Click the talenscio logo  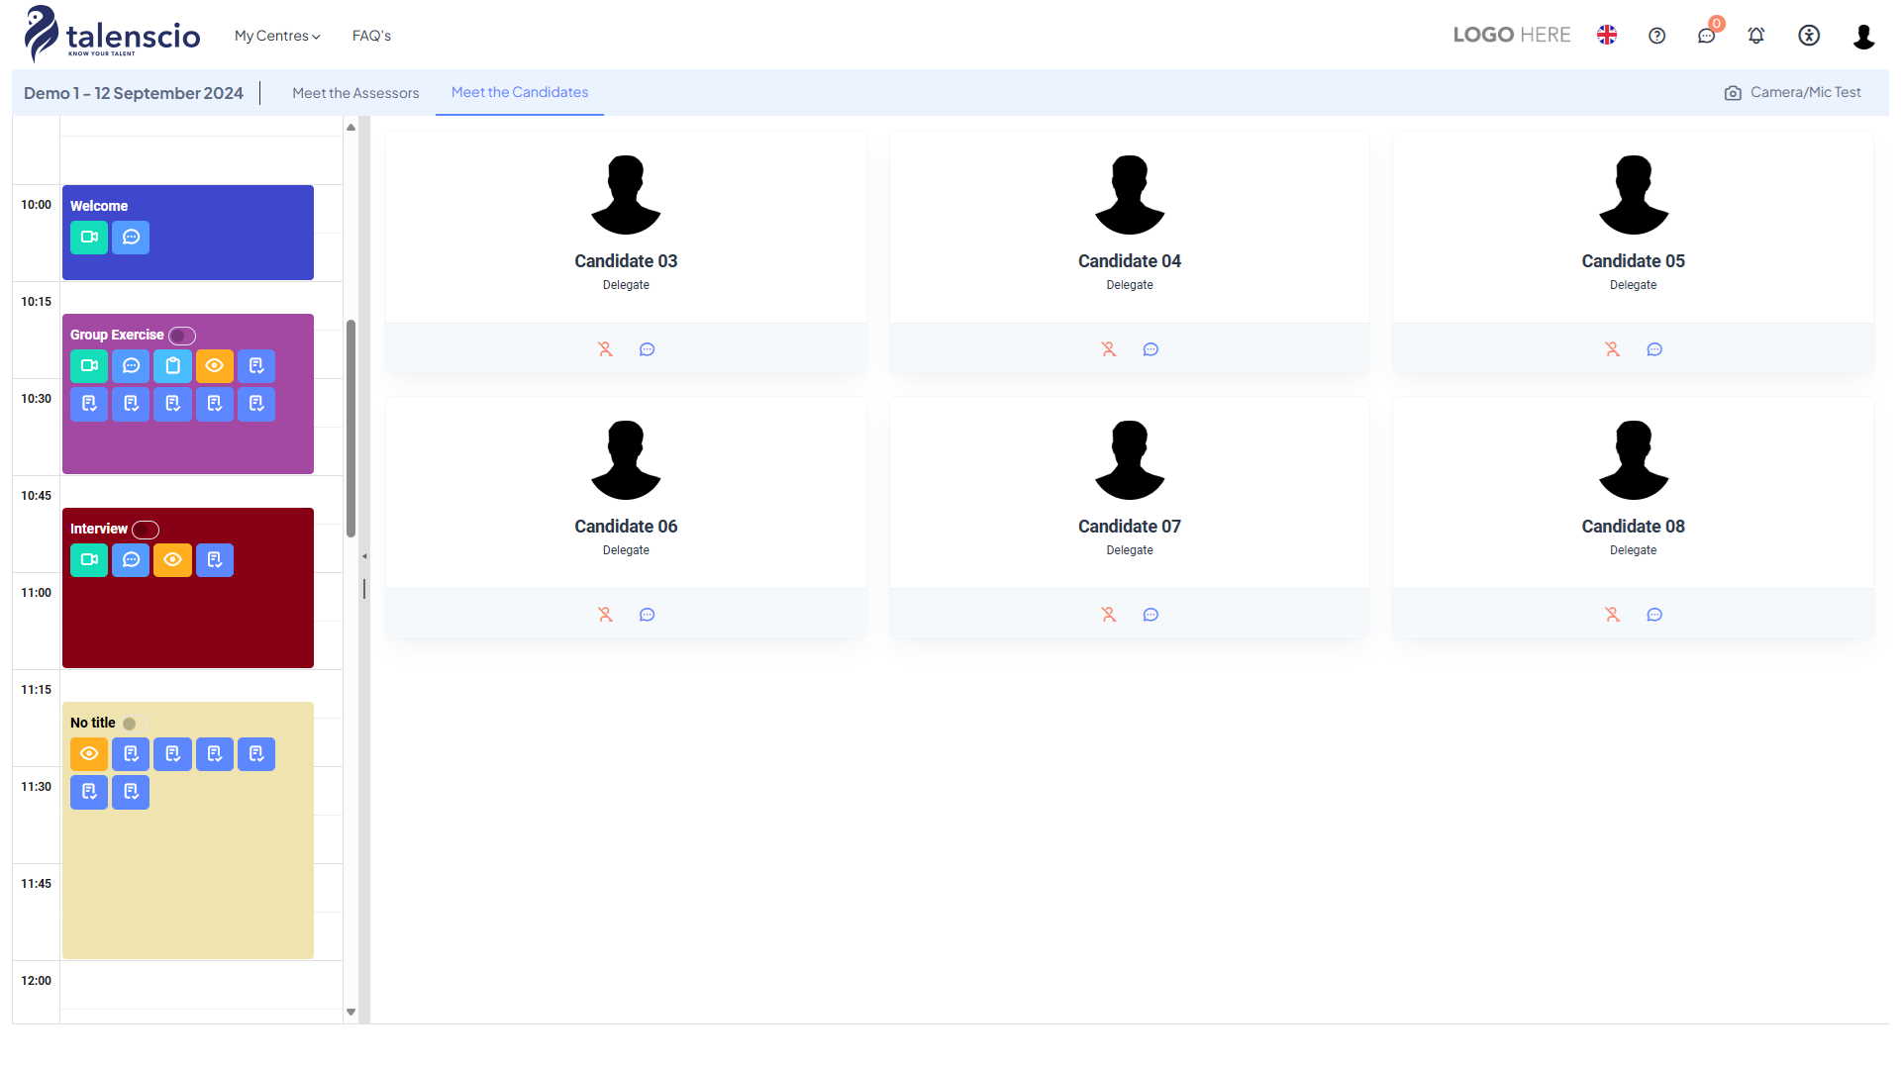coord(112,35)
